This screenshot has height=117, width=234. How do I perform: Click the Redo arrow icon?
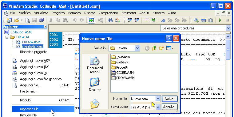[x=81, y=20]
